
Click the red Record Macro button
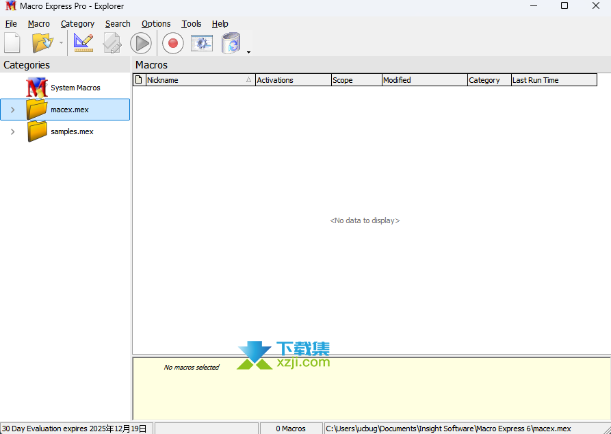pyautogui.click(x=172, y=43)
